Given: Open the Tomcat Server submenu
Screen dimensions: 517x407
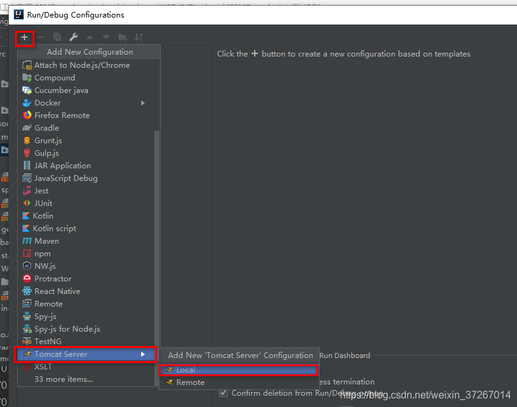Looking at the screenshot, I should click(x=85, y=354).
